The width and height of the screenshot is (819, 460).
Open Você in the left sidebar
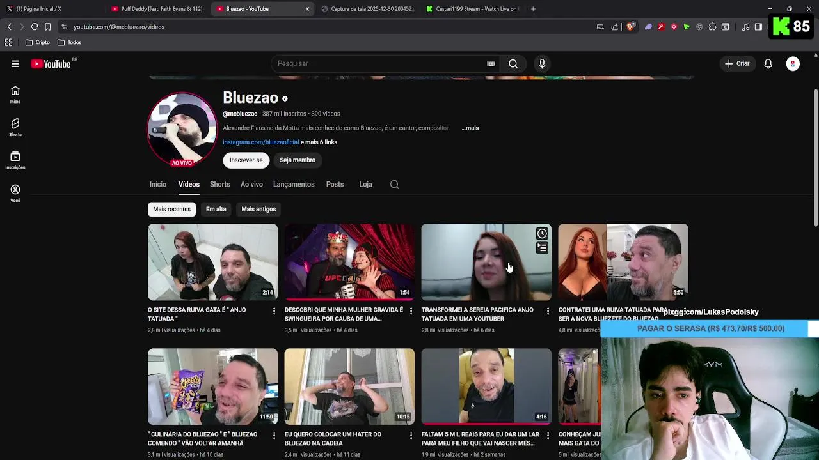(x=15, y=194)
